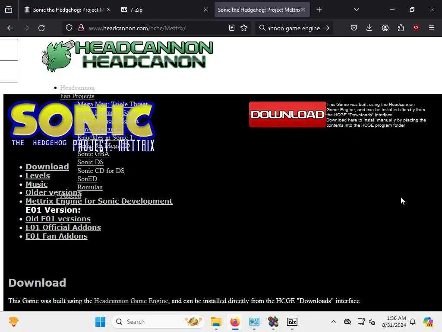Screen dimensions: 442x332
Task: Close the active Project Mettrix tab
Action: point(303,10)
